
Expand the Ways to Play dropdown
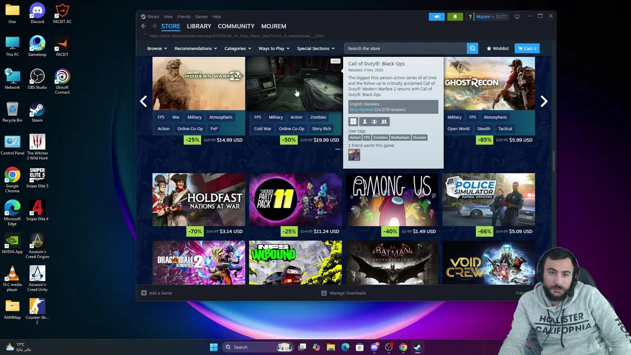point(274,48)
